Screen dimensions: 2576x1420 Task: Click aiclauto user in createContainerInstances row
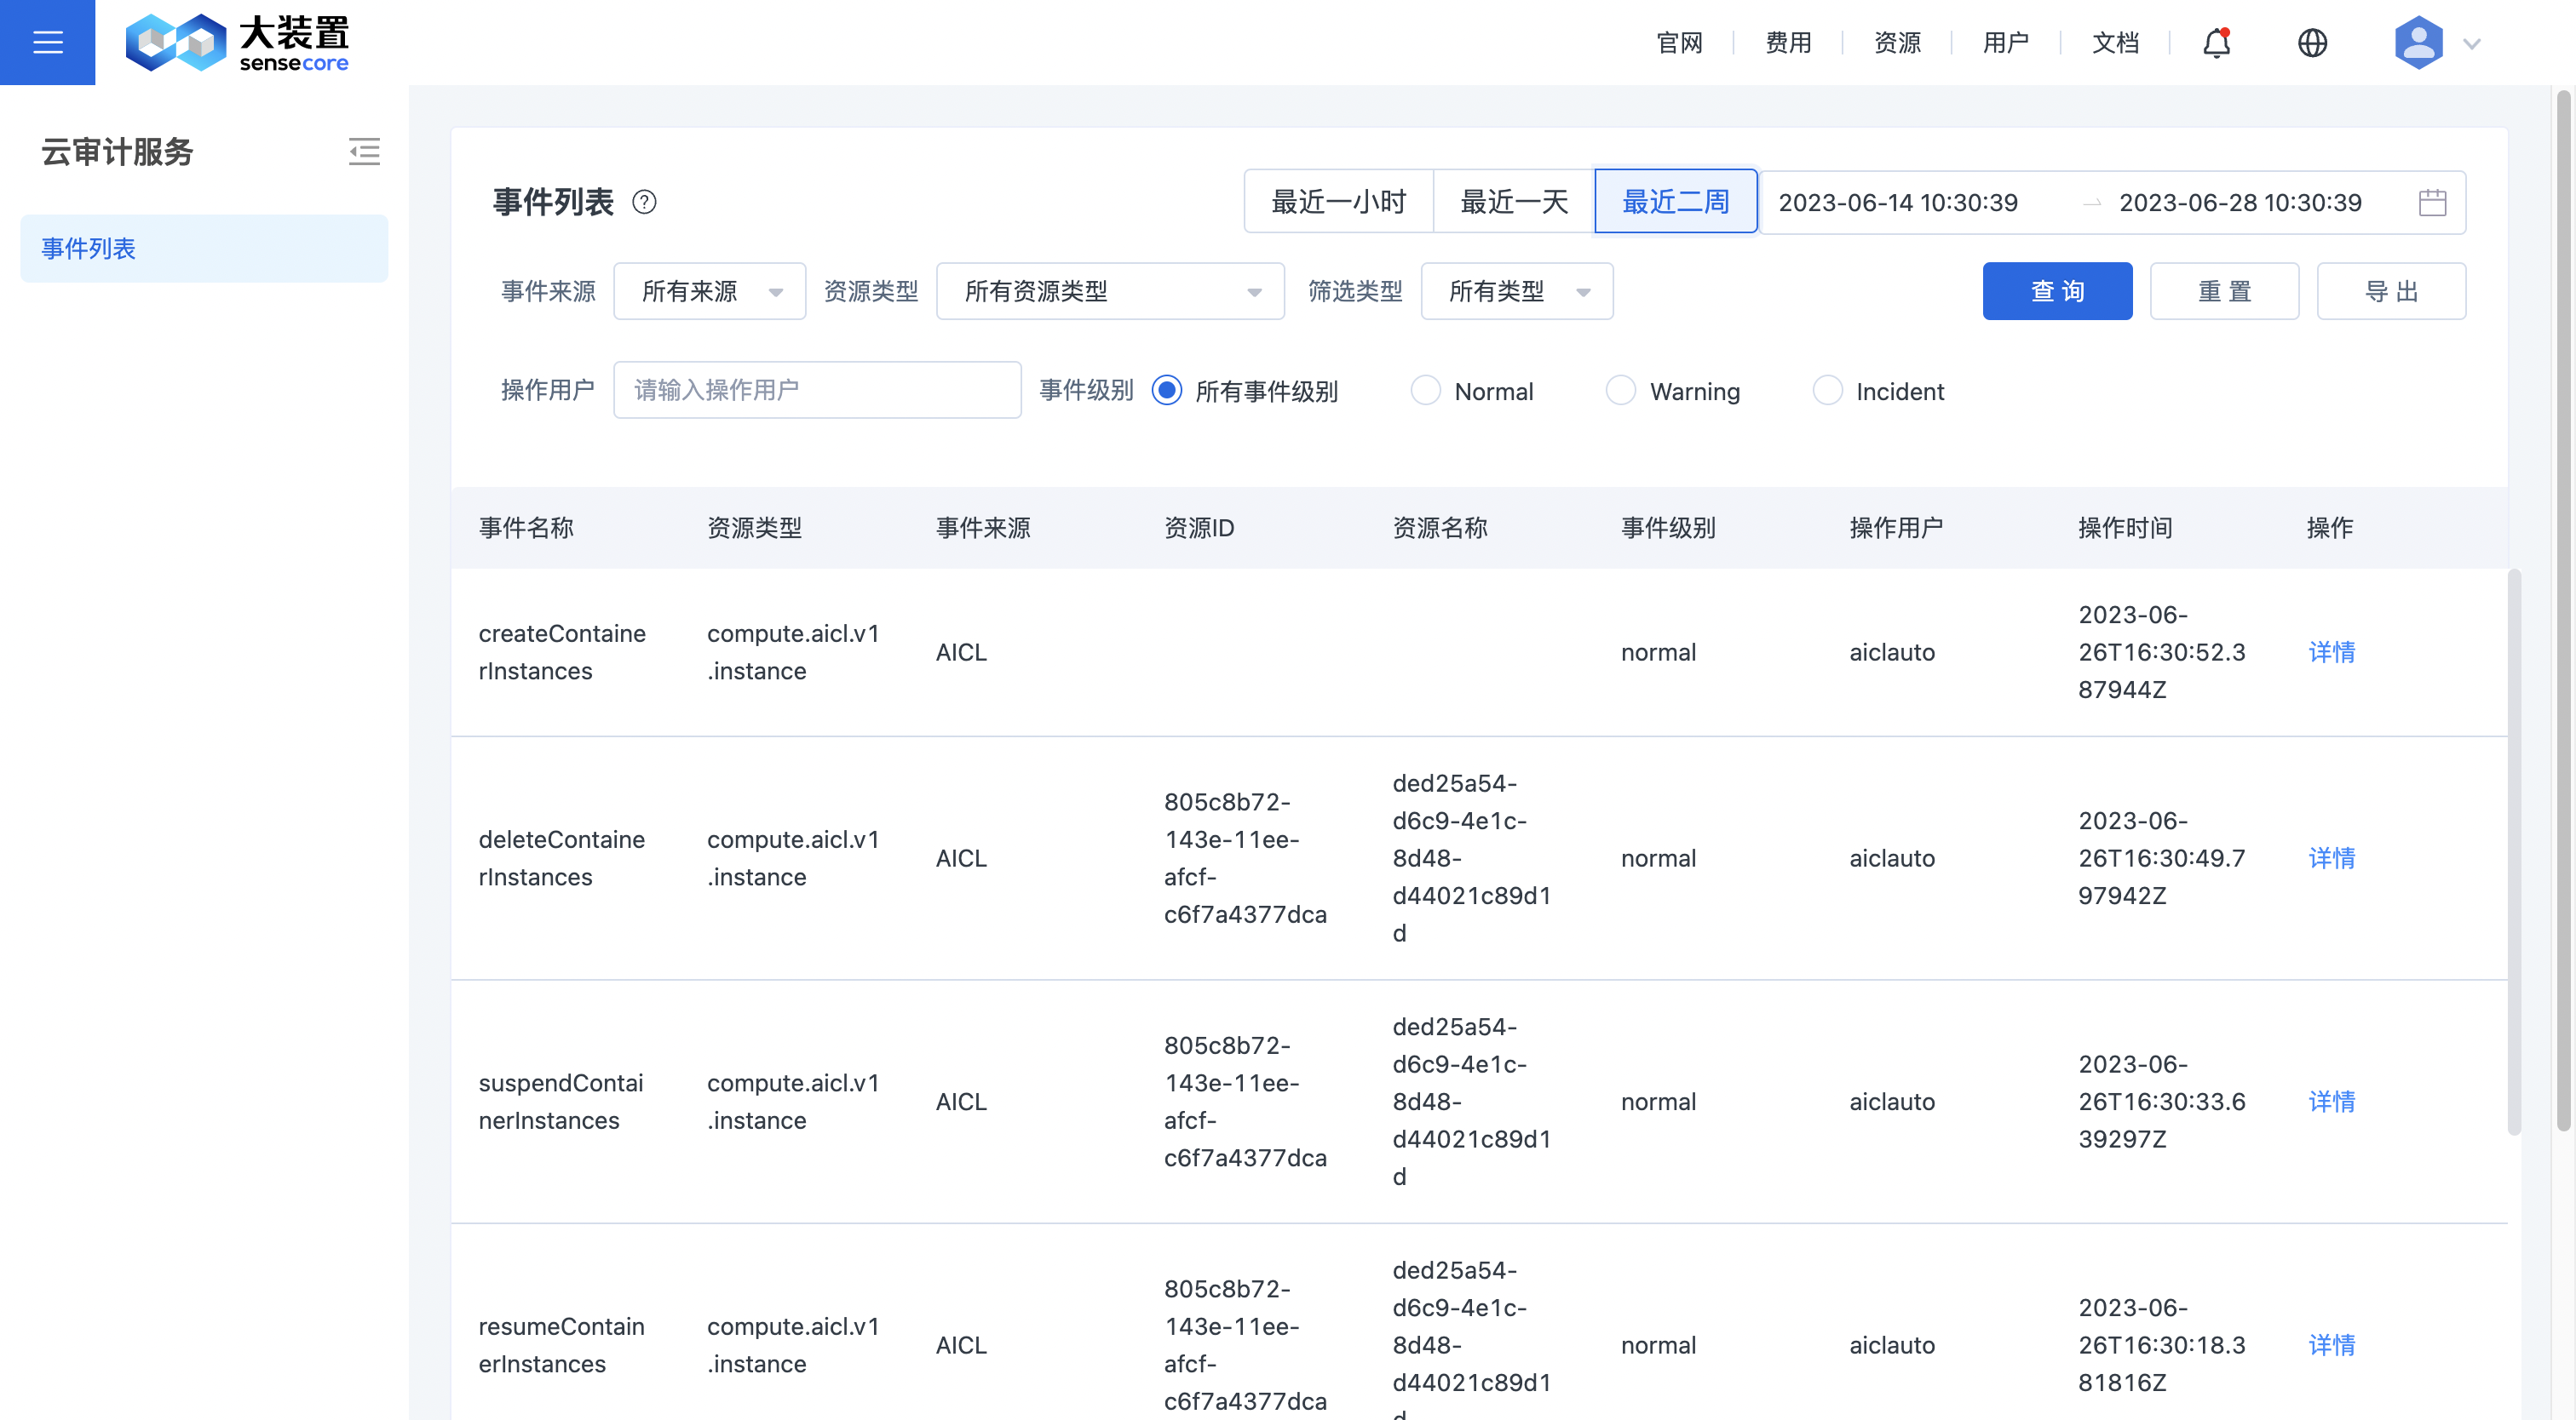[1892, 653]
